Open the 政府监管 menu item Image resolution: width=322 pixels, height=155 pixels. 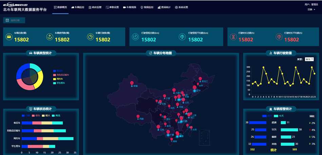(95, 7)
